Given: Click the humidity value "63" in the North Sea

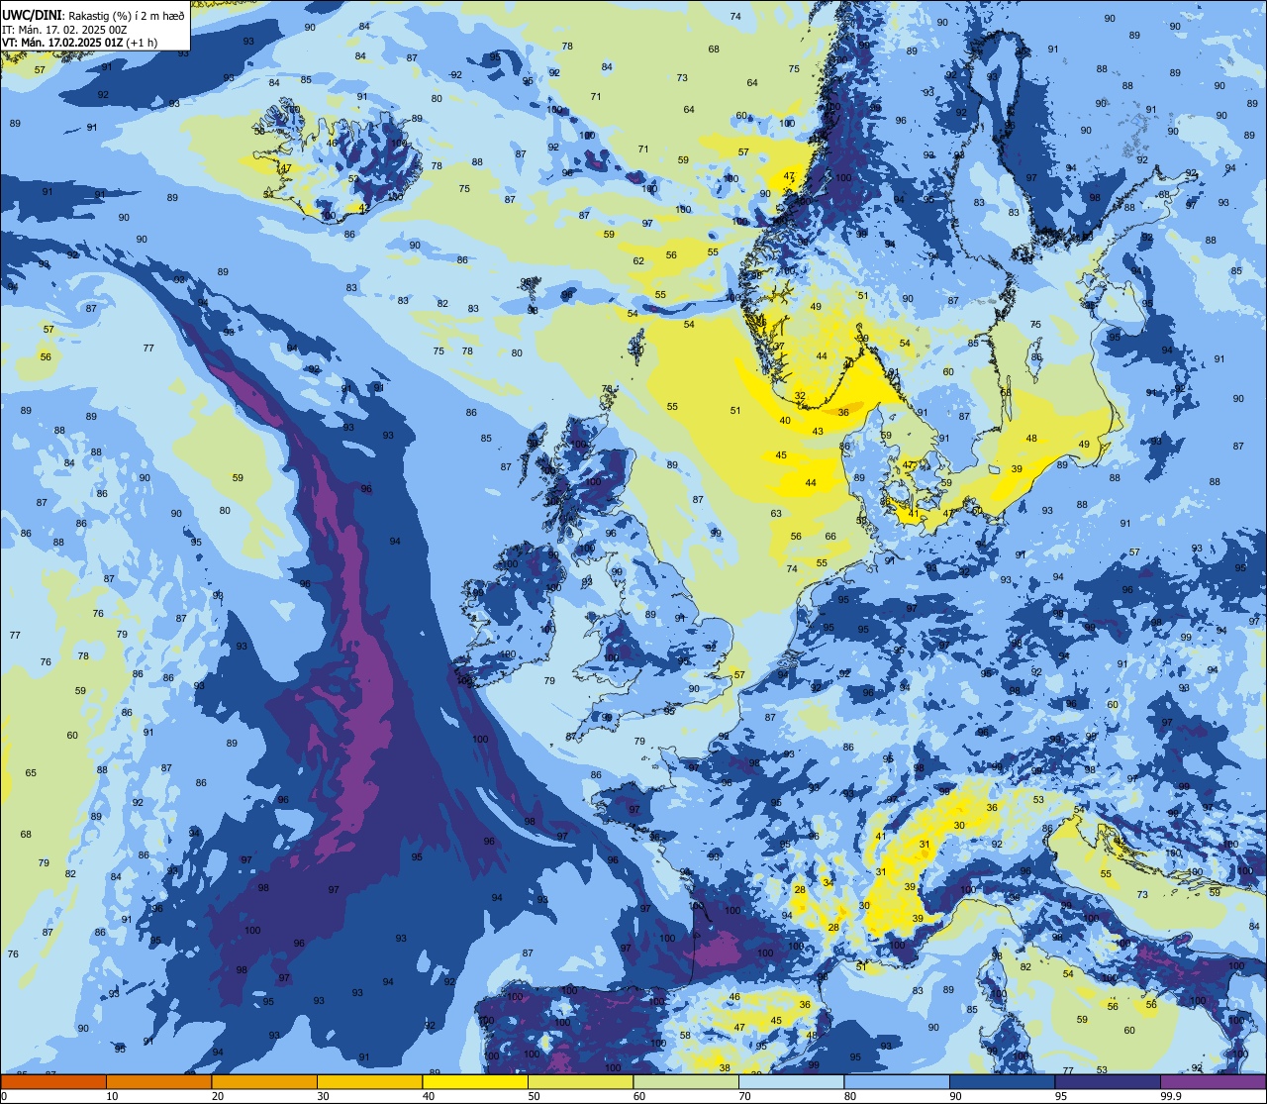Looking at the screenshot, I should 776,514.
